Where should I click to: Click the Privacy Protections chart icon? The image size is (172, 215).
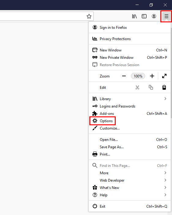(x=95, y=39)
